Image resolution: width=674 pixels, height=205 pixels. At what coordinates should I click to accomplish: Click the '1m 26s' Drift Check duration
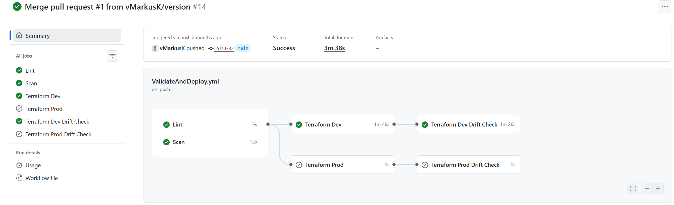(508, 124)
